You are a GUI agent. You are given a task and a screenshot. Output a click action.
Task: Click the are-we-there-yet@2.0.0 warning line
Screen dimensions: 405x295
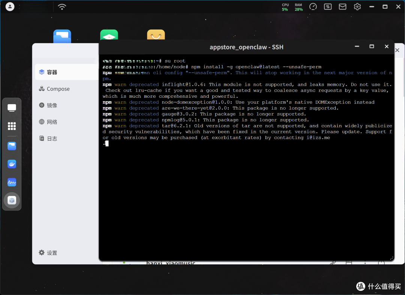(x=220, y=108)
